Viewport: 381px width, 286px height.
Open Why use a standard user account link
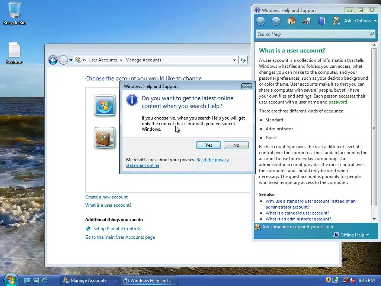click(x=311, y=204)
